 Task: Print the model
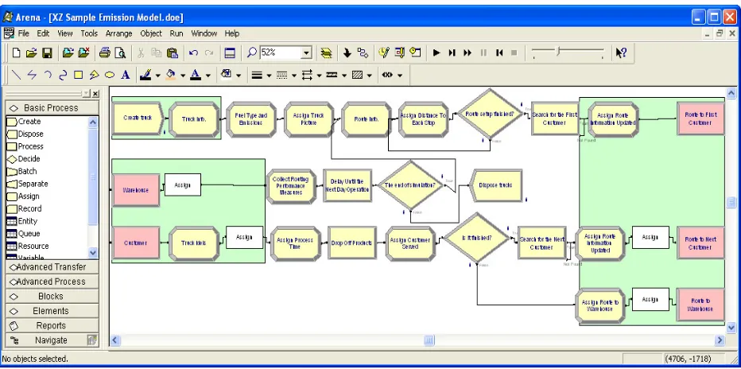(x=104, y=53)
